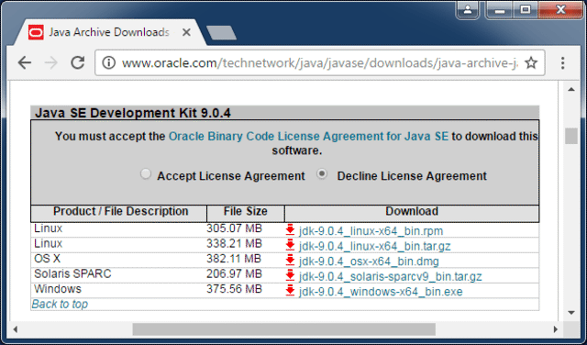Image resolution: width=587 pixels, height=345 pixels.
Task: Download jdk-9.0.4_osx-x64_bin.dmg
Action: pyautogui.click(x=369, y=262)
